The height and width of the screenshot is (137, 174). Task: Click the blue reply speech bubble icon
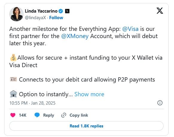[37, 115]
